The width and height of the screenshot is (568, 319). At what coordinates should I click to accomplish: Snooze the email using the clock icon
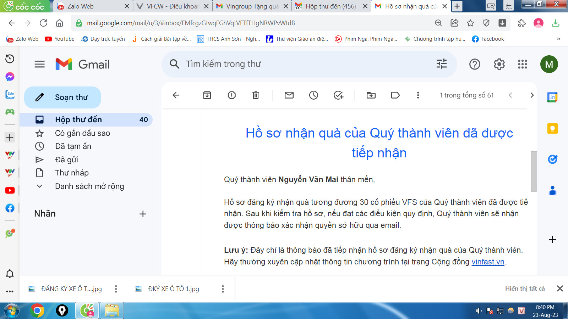(x=313, y=95)
